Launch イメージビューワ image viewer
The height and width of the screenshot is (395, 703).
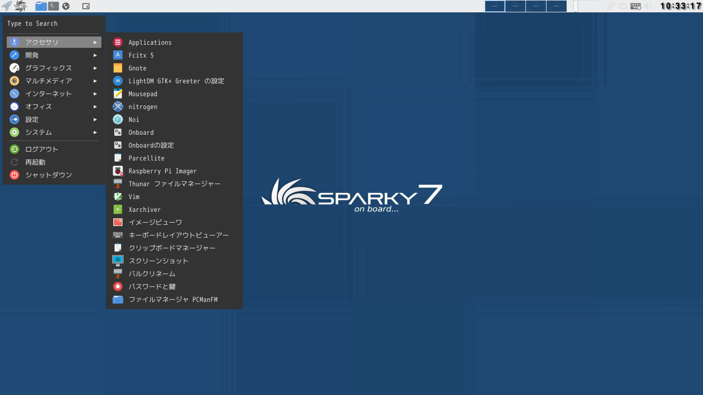click(174, 222)
